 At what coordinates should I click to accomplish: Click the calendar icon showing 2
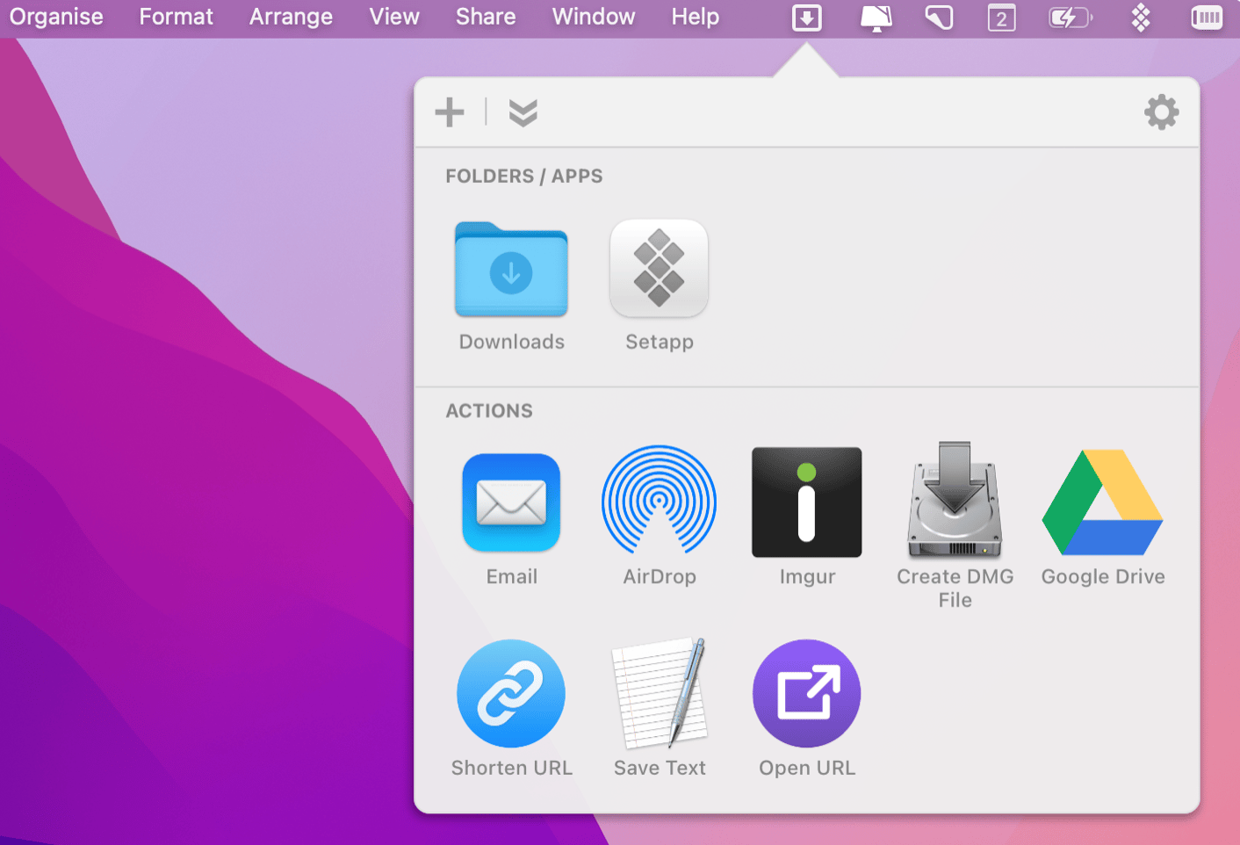(x=1001, y=18)
